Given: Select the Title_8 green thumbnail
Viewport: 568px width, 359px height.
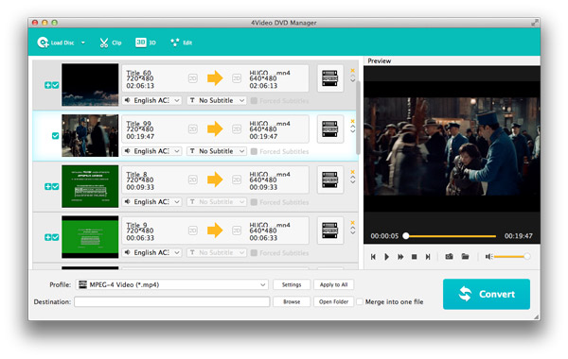Looking at the screenshot, I should coord(90,186).
